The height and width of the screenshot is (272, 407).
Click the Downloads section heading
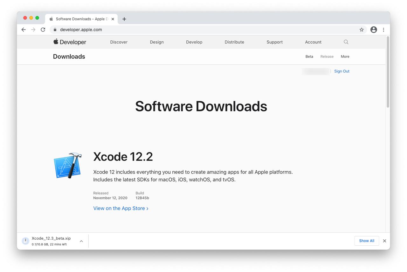pyautogui.click(x=69, y=57)
